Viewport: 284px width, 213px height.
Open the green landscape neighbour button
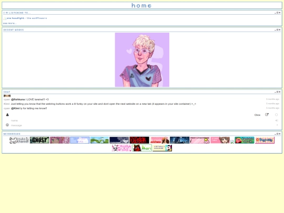tap(99, 140)
